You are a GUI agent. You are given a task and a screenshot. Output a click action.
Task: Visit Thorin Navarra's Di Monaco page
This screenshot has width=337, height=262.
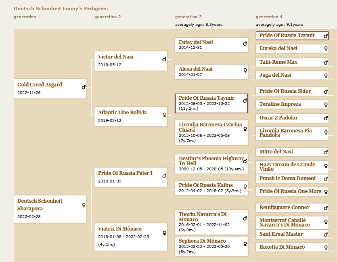pyautogui.click(x=208, y=217)
